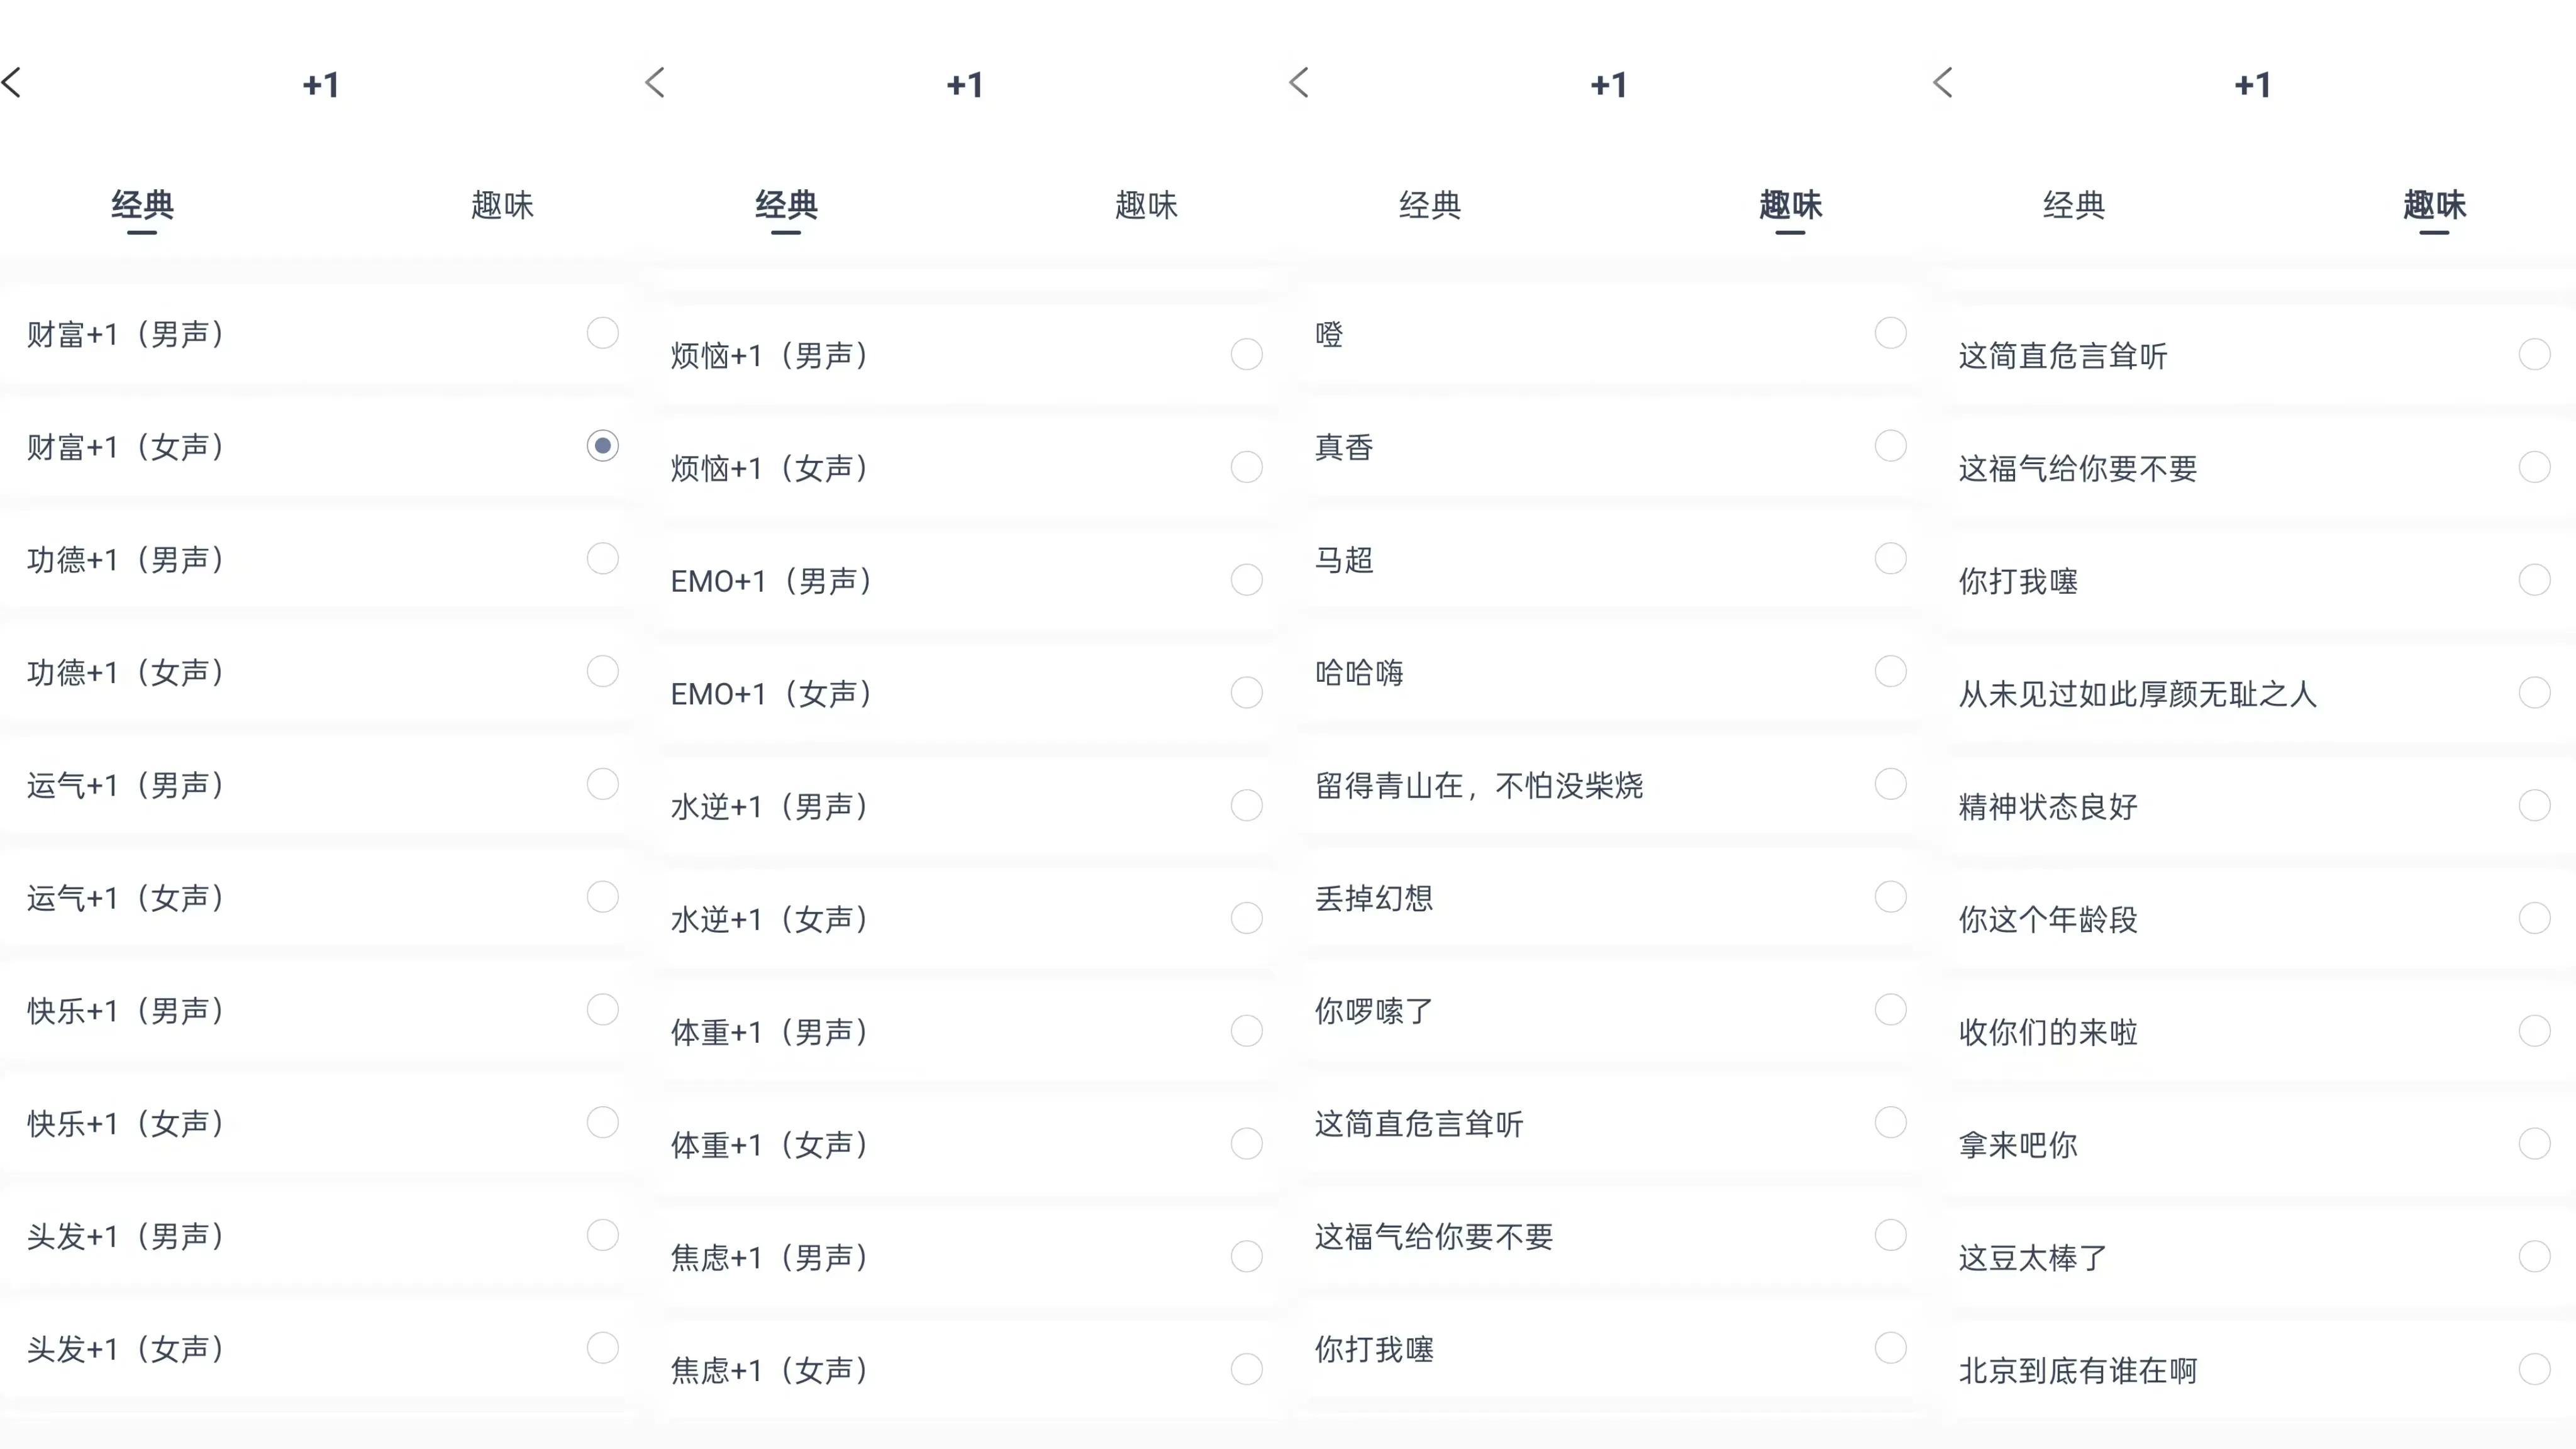This screenshot has height=1449, width=2576.
Task: Select 北京到底有谁在啊 radio button
Action: tap(2534, 1369)
